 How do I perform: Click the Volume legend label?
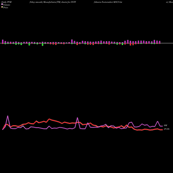[x=7, y=5]
